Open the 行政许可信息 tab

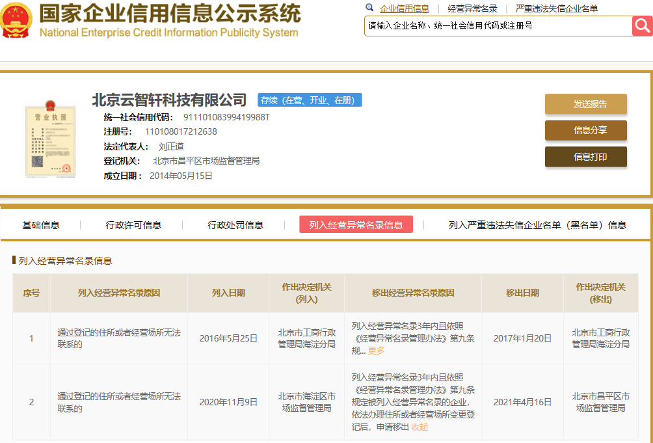click(133, 225)
